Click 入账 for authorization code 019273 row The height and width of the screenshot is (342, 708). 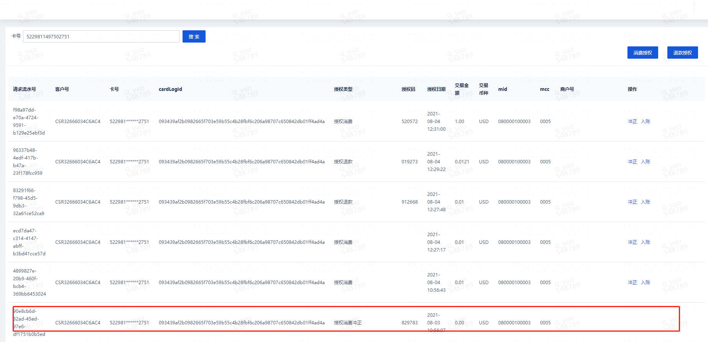coord(645,162)
